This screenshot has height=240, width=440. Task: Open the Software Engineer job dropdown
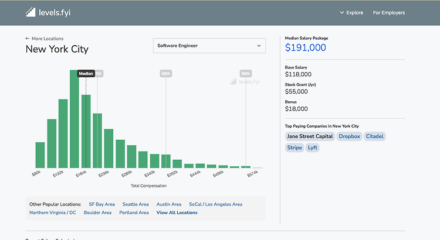coord(209,46)
